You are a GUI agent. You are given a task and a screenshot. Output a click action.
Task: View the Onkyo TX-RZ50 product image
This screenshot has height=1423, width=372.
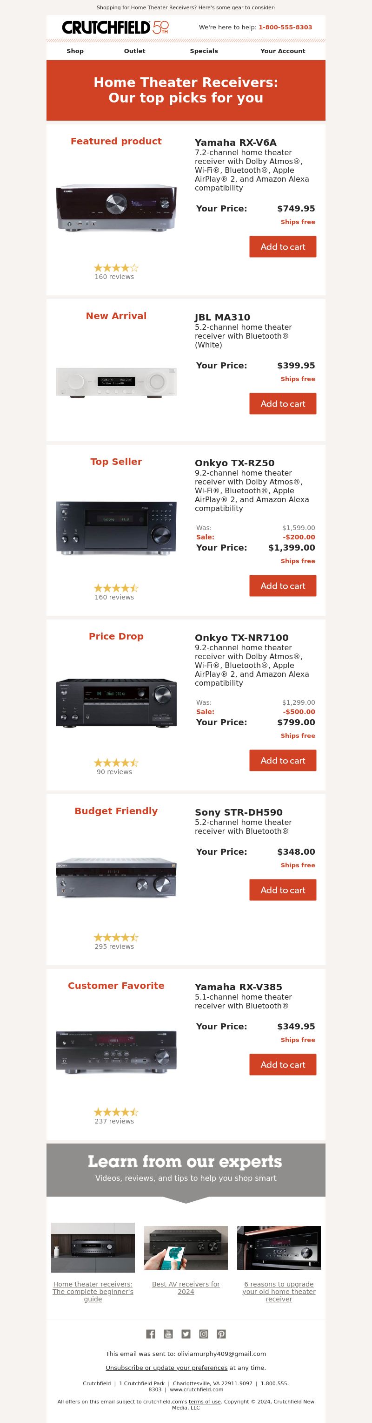[x=116, y=528]
